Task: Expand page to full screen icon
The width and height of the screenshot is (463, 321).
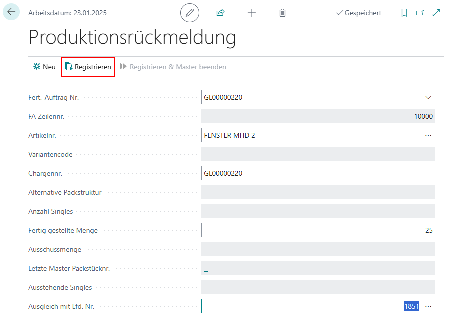Action: pos(436,13)
